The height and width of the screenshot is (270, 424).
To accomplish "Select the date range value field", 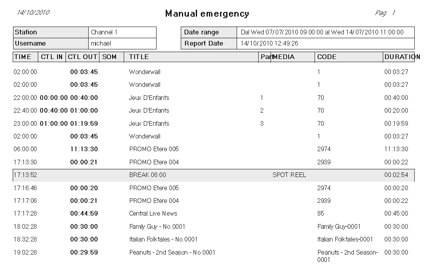I will pos(322,32).
